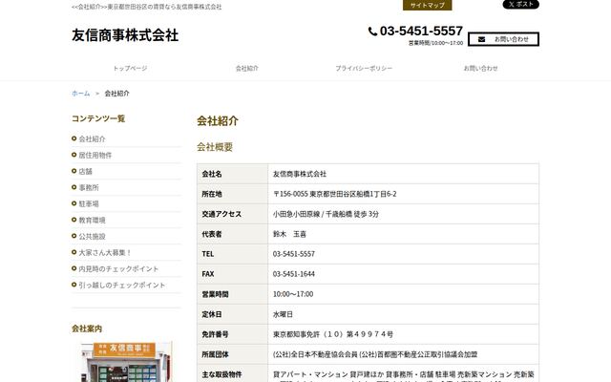Click the お問い合わせ header button
611x382 pixels.
(503, 39)
